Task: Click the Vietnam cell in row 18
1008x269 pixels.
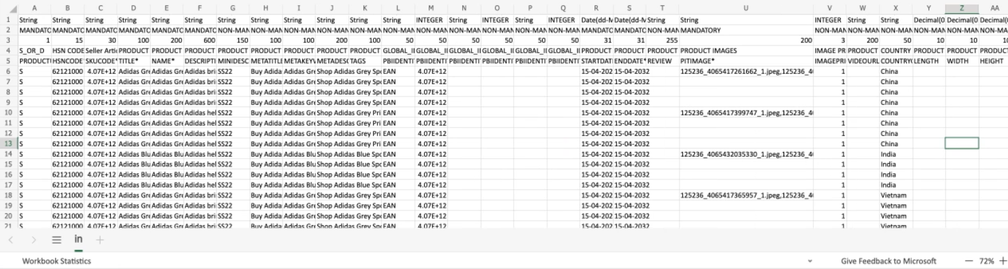Action: click(896, 195)
